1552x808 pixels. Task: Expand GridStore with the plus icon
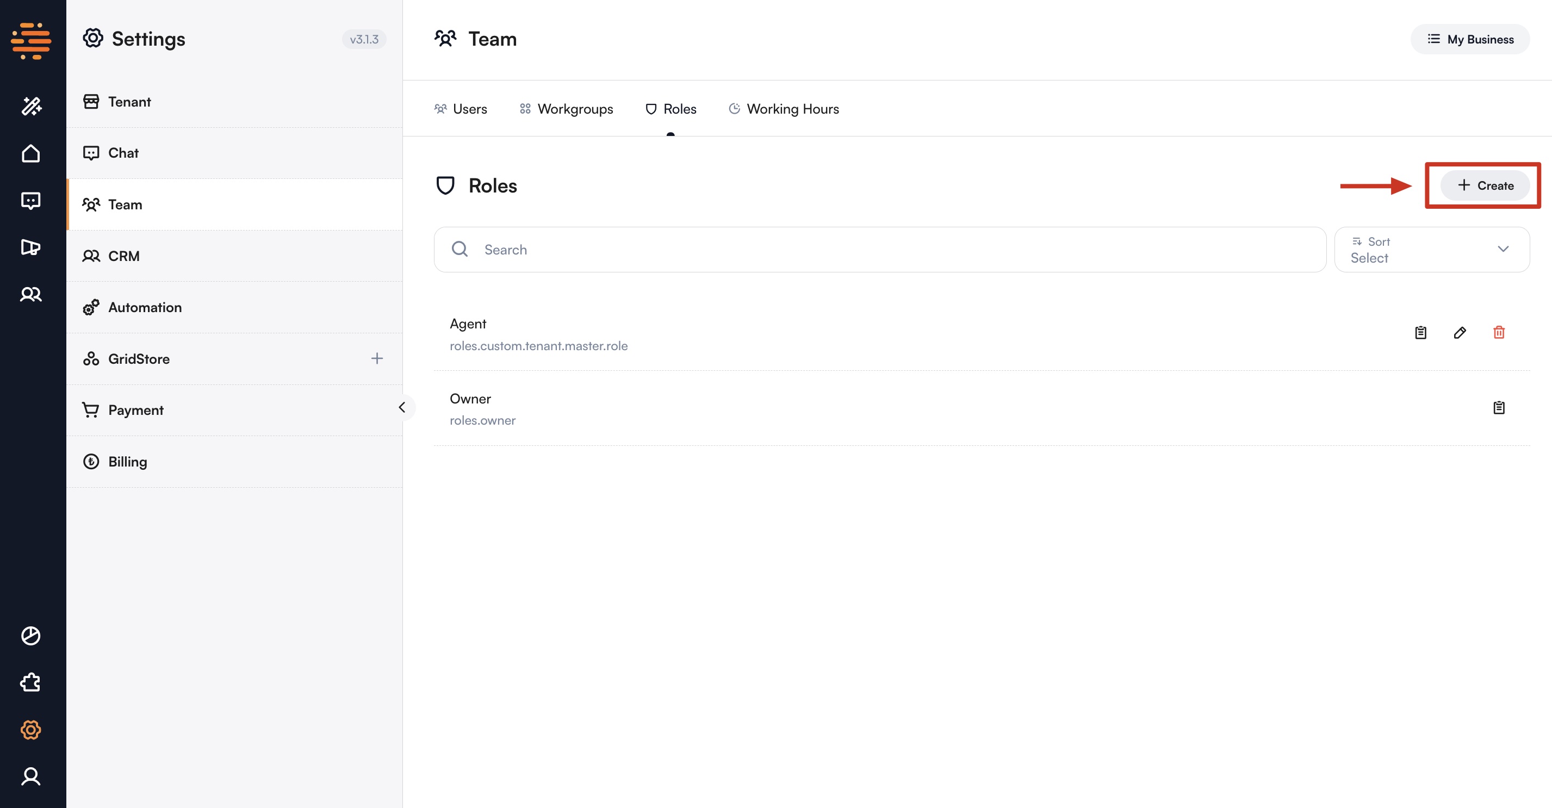click(376, 358)
